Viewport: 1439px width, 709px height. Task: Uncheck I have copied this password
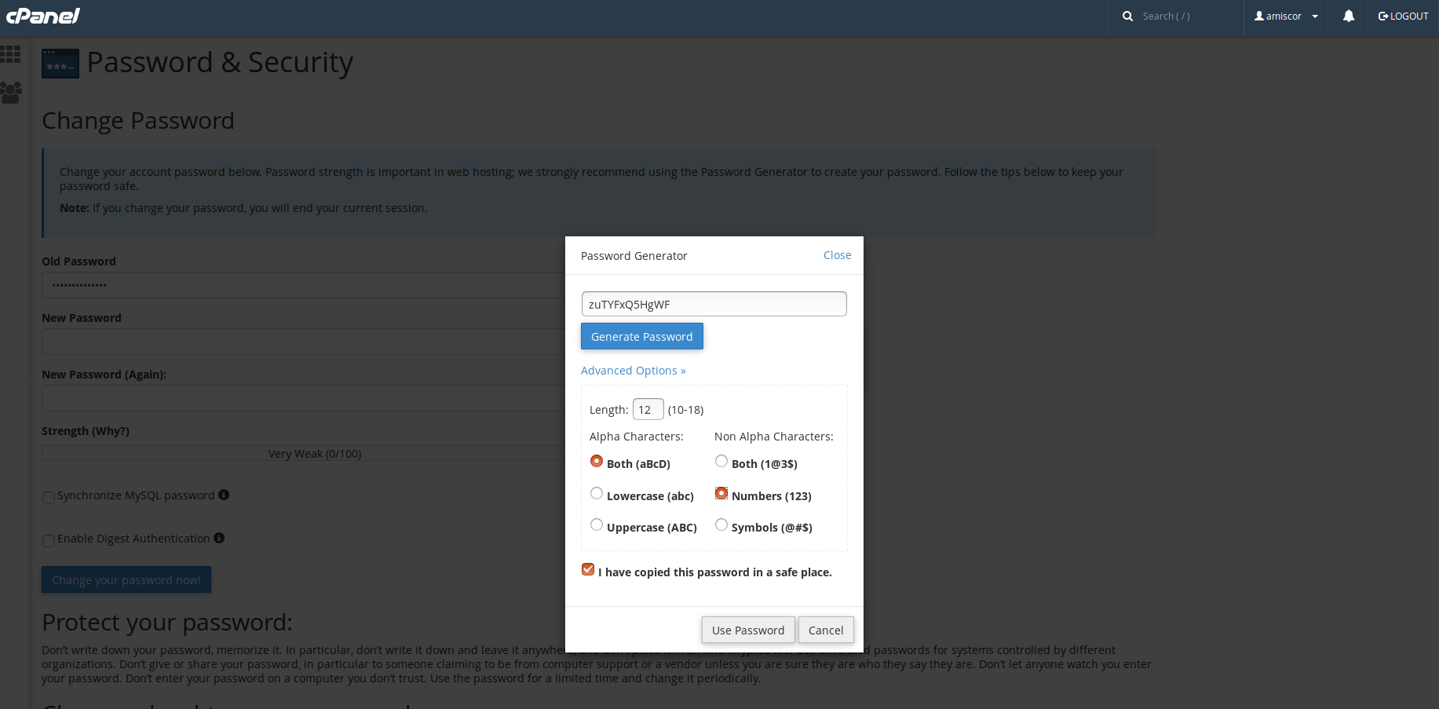coord(588,570)
